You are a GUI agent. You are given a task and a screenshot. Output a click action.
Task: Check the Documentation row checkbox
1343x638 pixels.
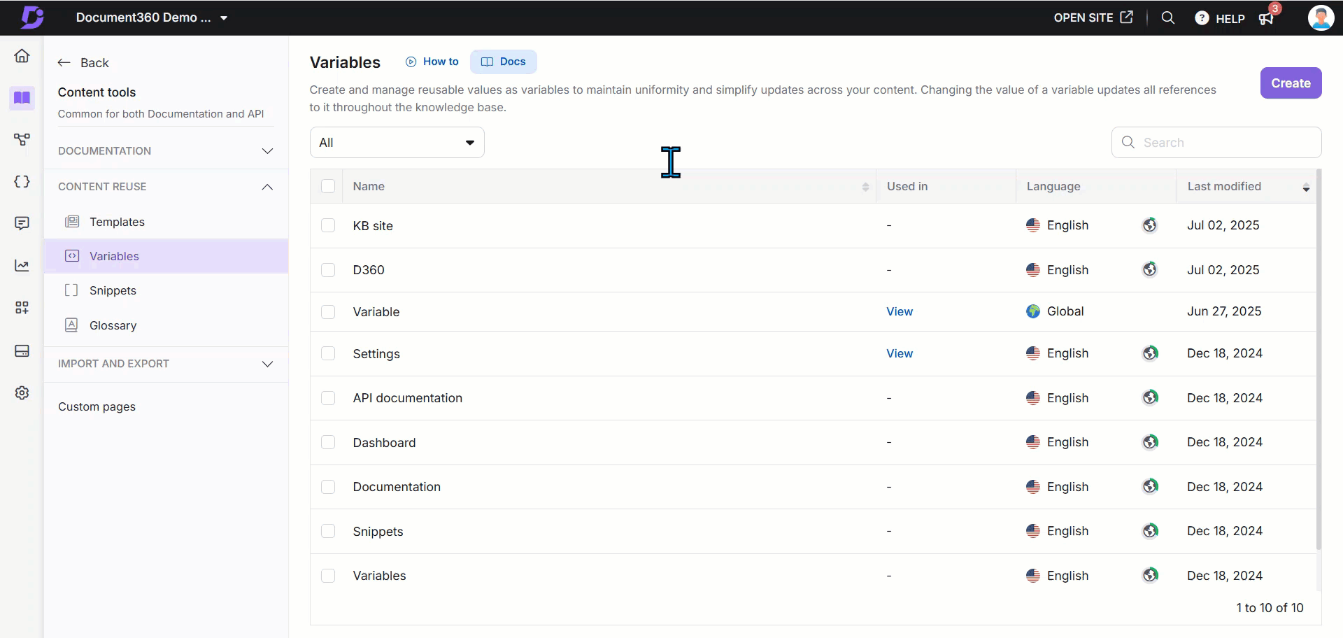[327, 487]
